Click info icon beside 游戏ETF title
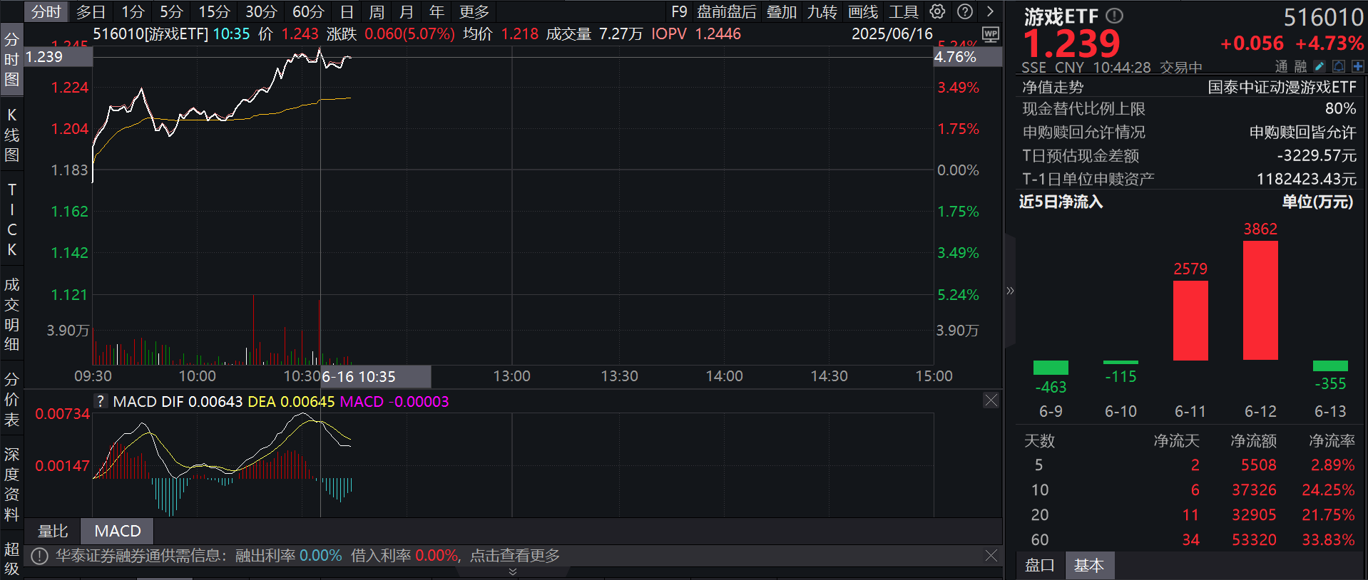The image size is (1368, 580). (x=1114, y=16)
